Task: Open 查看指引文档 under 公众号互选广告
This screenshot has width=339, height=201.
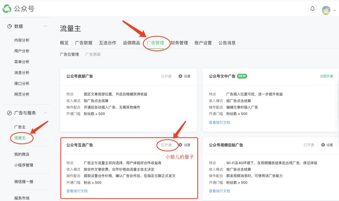Action: click(76, 191)
